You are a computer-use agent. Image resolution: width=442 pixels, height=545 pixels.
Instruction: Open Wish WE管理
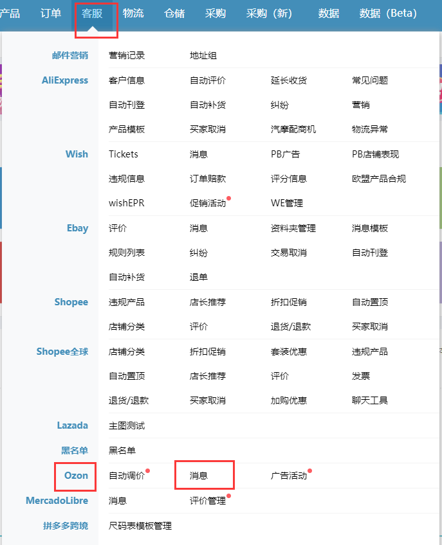point(287,203)
